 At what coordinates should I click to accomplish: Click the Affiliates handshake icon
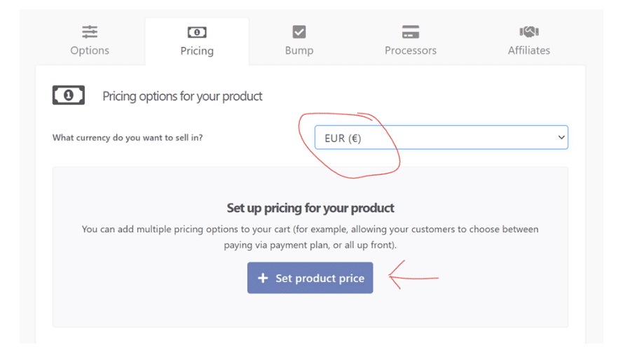(x=528, y=32)
